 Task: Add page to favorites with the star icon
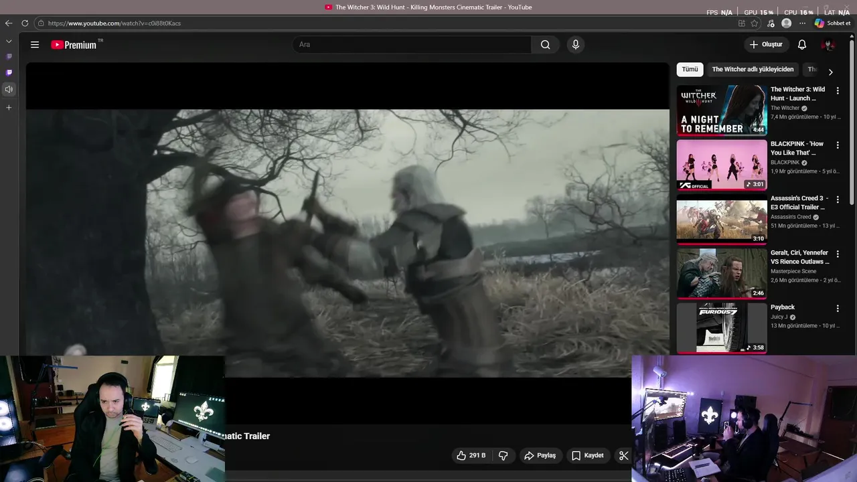[755, 23]
